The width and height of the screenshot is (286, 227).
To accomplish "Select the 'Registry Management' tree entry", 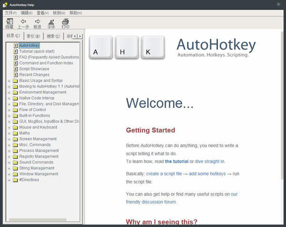I will [39, 157].
